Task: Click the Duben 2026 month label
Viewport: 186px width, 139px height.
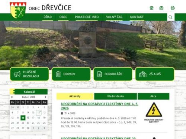Action: [x=29, y=97]
